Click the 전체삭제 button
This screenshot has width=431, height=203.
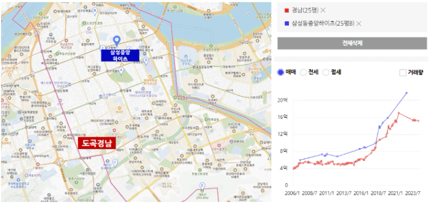pyautogui.click(x=352, y=43)
